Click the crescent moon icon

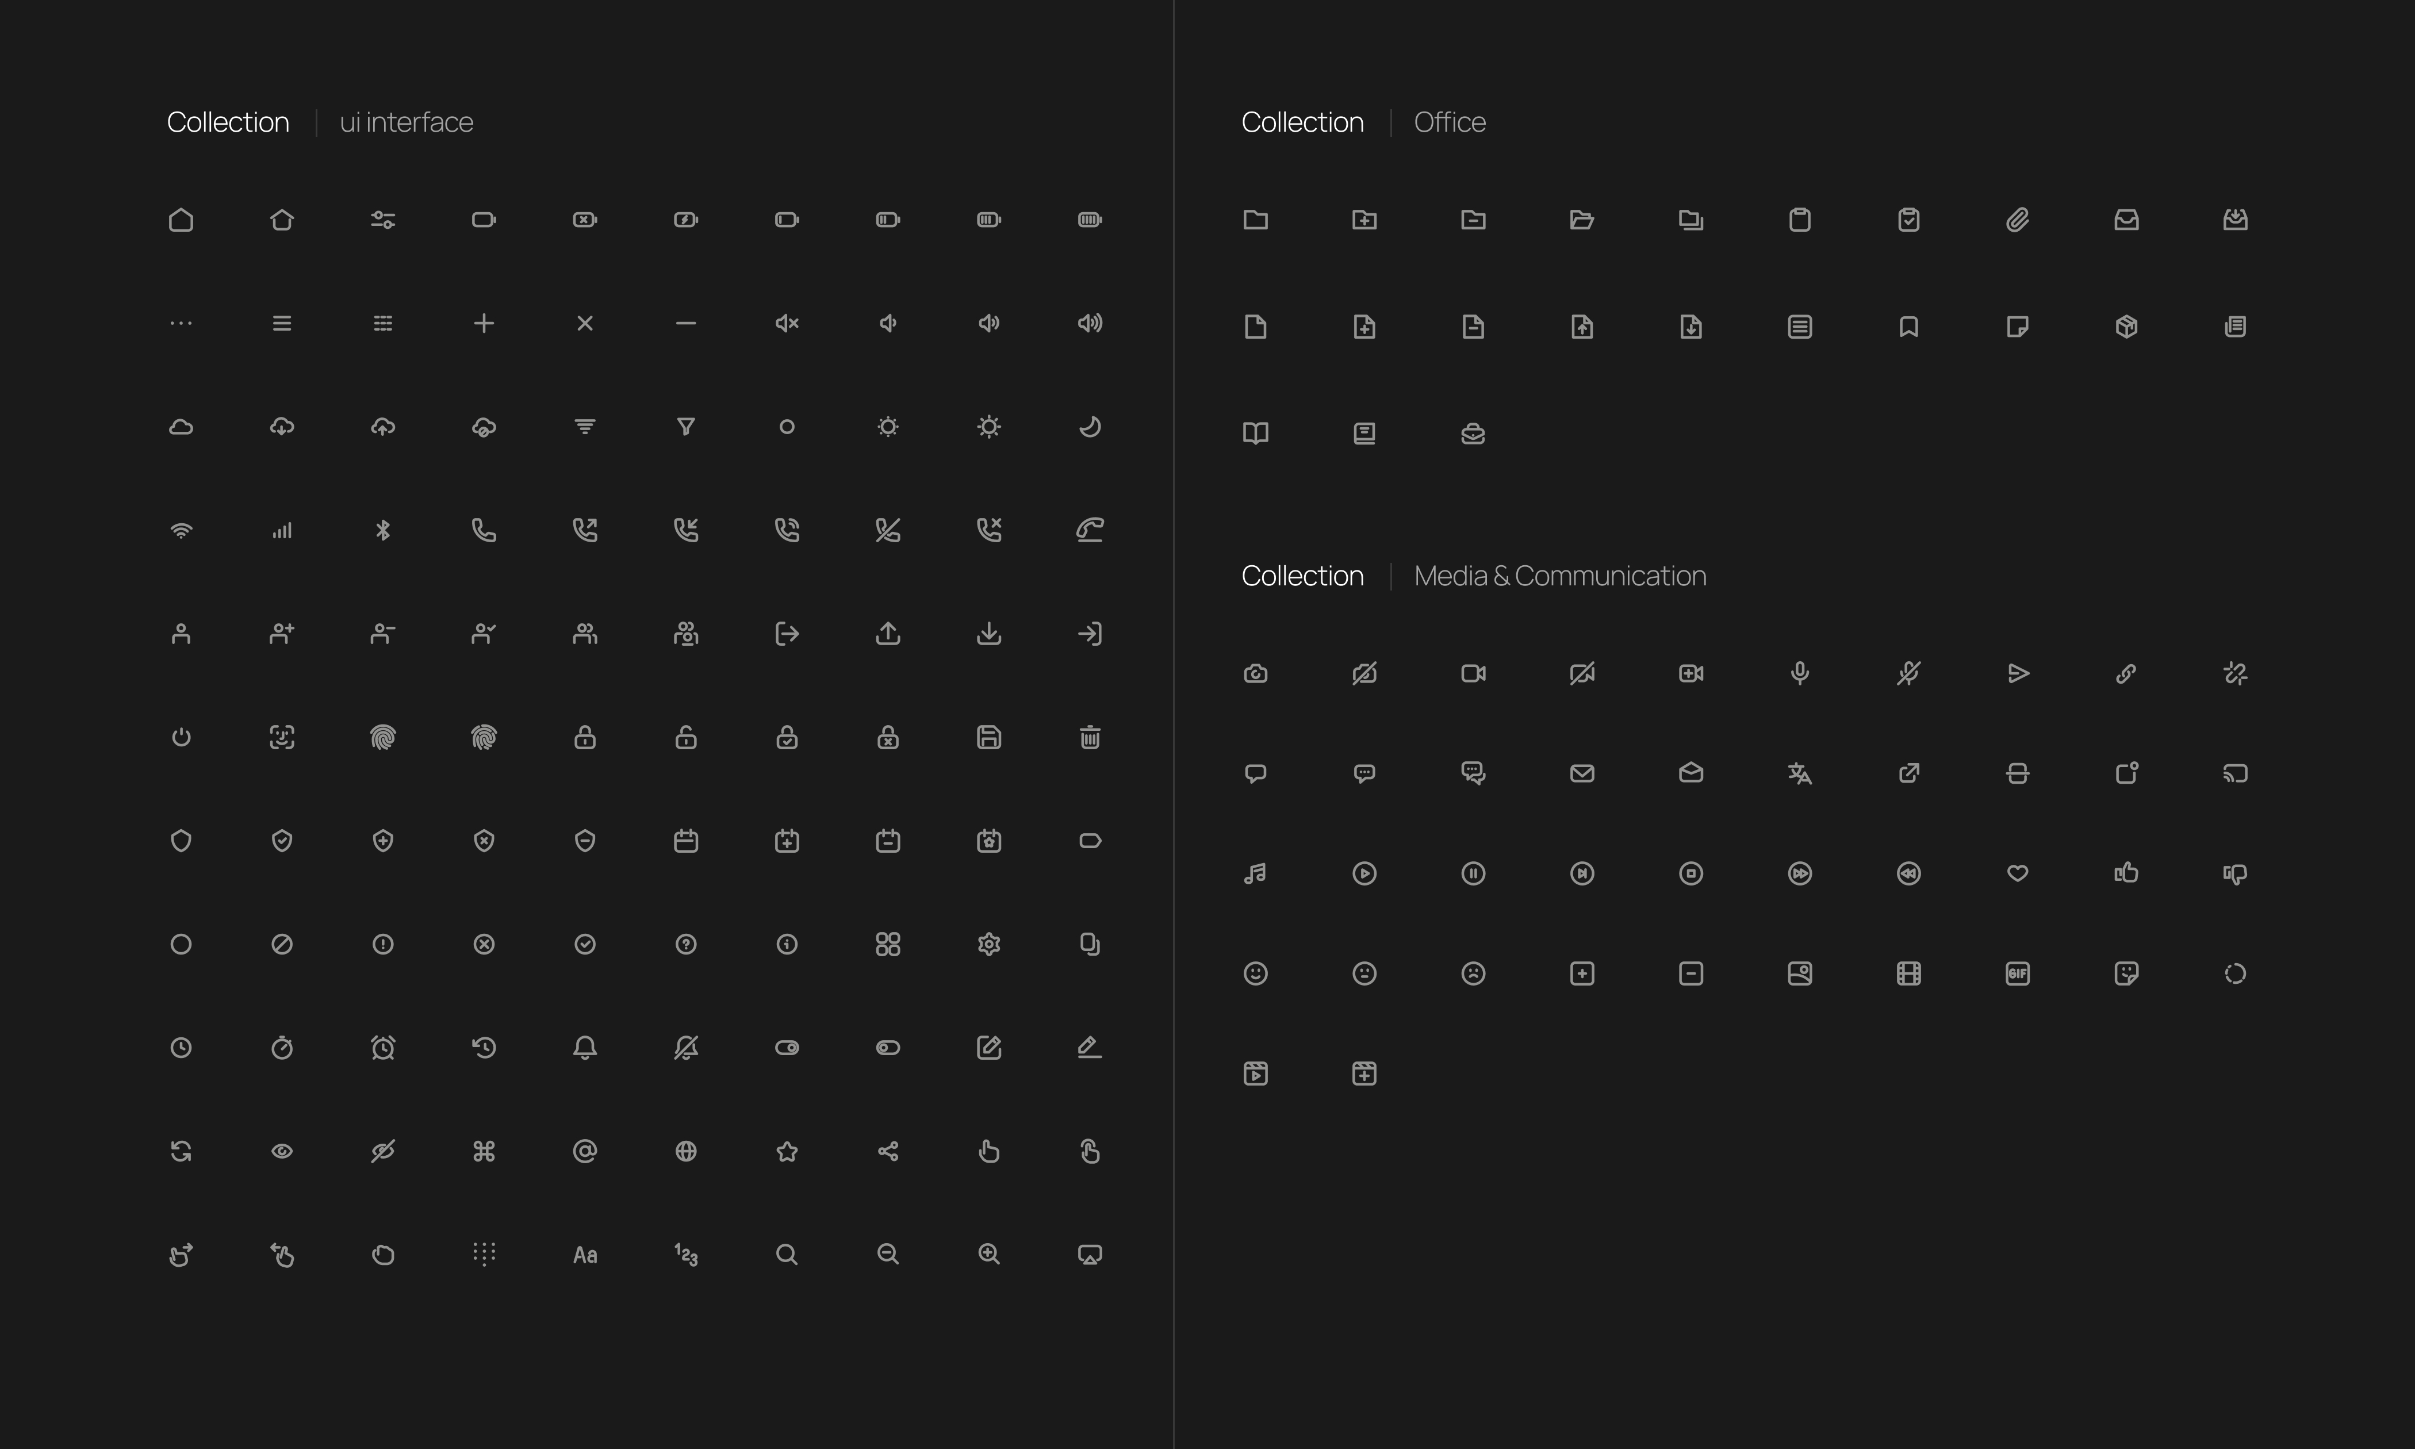[x=1090, y=427]
